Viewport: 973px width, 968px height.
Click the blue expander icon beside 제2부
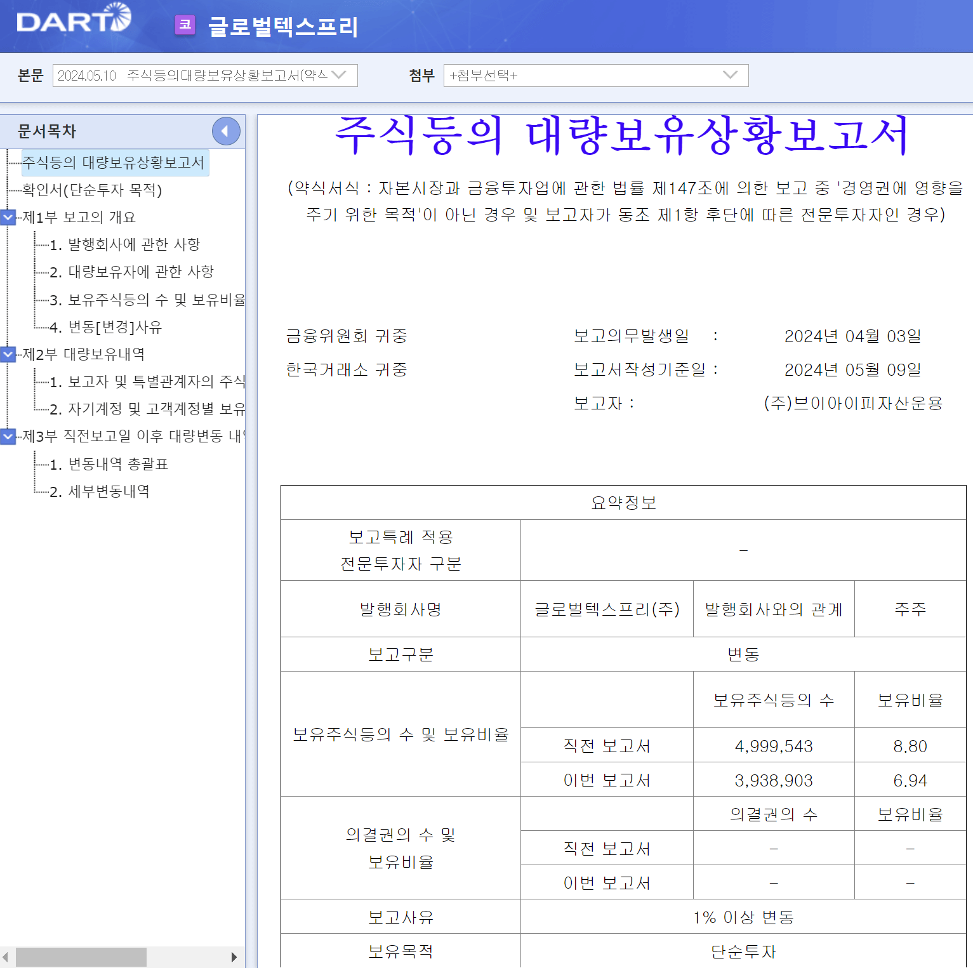click(8, 355)
